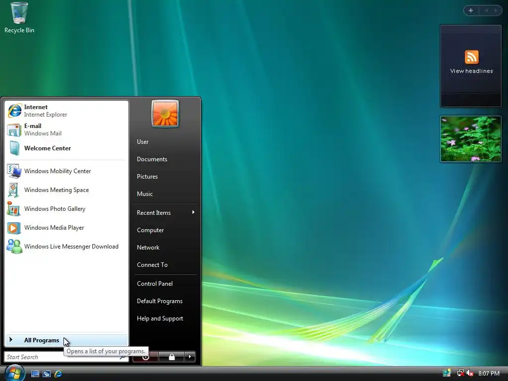Viewport: 508px width, 381px height.
Task: Open the Welcome Center item
Action: point(66,148)
